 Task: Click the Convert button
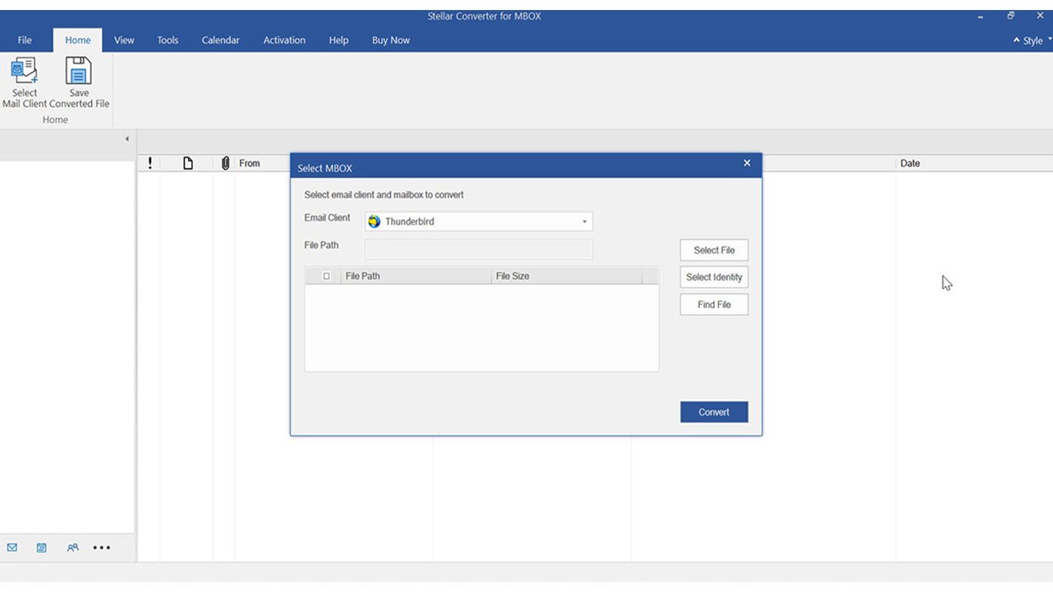pyautogui.click(x=714, y=412)
